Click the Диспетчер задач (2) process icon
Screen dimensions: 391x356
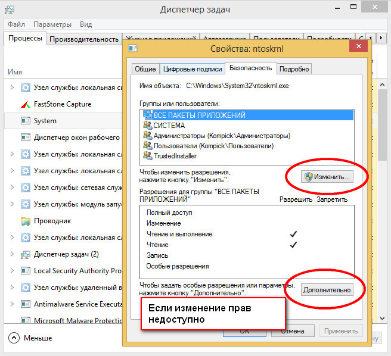26,254
